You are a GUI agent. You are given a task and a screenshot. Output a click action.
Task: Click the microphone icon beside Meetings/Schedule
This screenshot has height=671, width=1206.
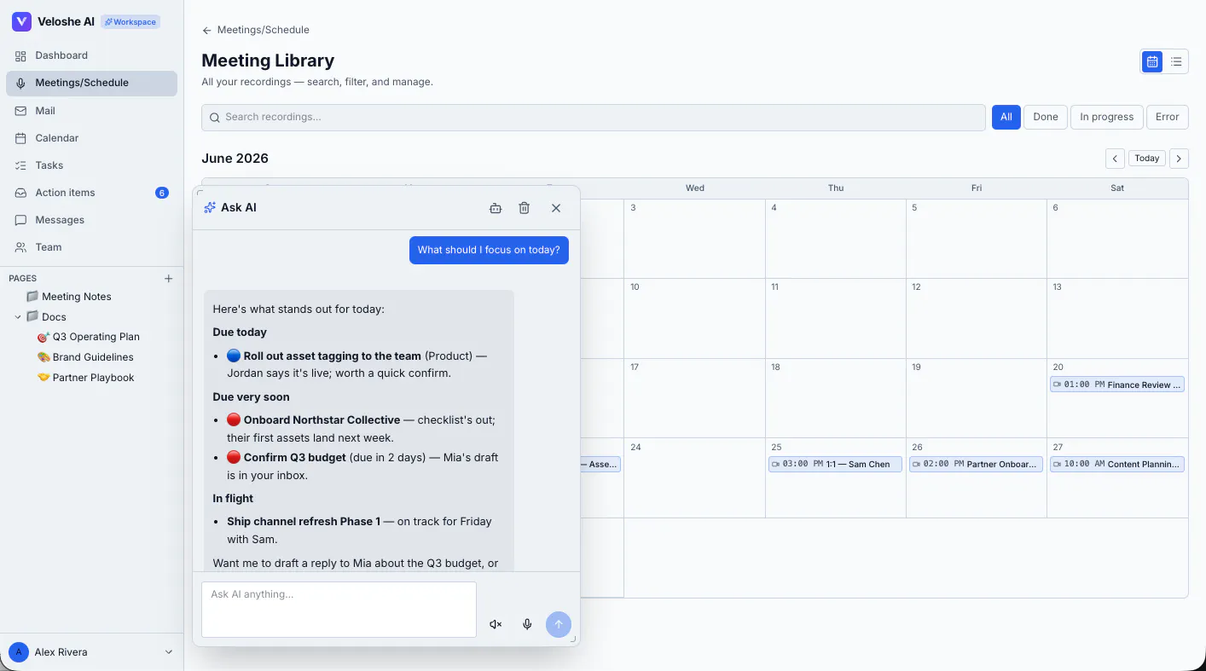tap(21, 83)
